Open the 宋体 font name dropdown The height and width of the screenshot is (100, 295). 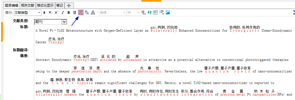(x=124, y=13)
